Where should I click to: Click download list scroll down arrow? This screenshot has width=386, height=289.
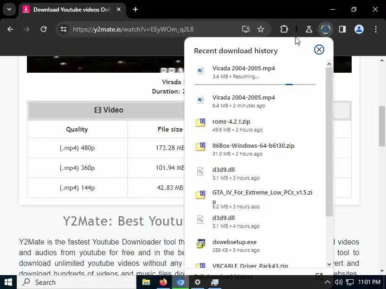(329, 264)
